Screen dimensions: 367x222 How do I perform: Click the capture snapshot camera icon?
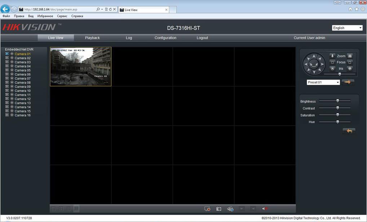pos(219,209)
